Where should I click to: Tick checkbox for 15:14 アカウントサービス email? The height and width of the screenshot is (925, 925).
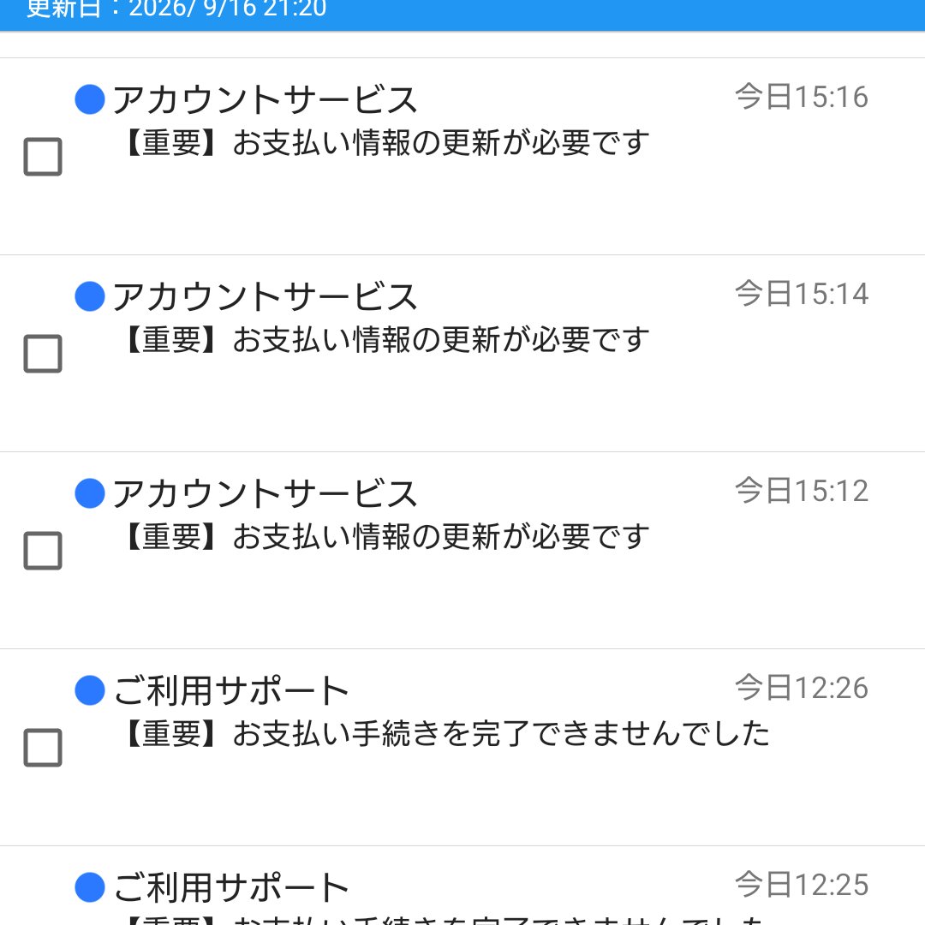pyautogui.click(x=43, y=354)
